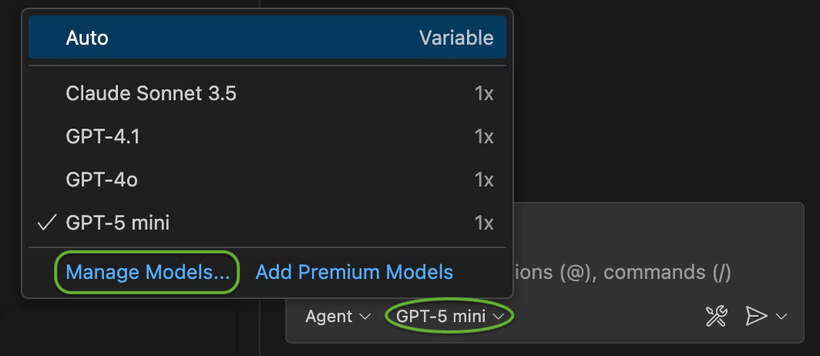
Task: Switch model to GPT-4.1
Action: [103, 137]
